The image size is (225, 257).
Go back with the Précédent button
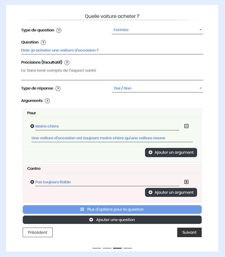[38, 233]
